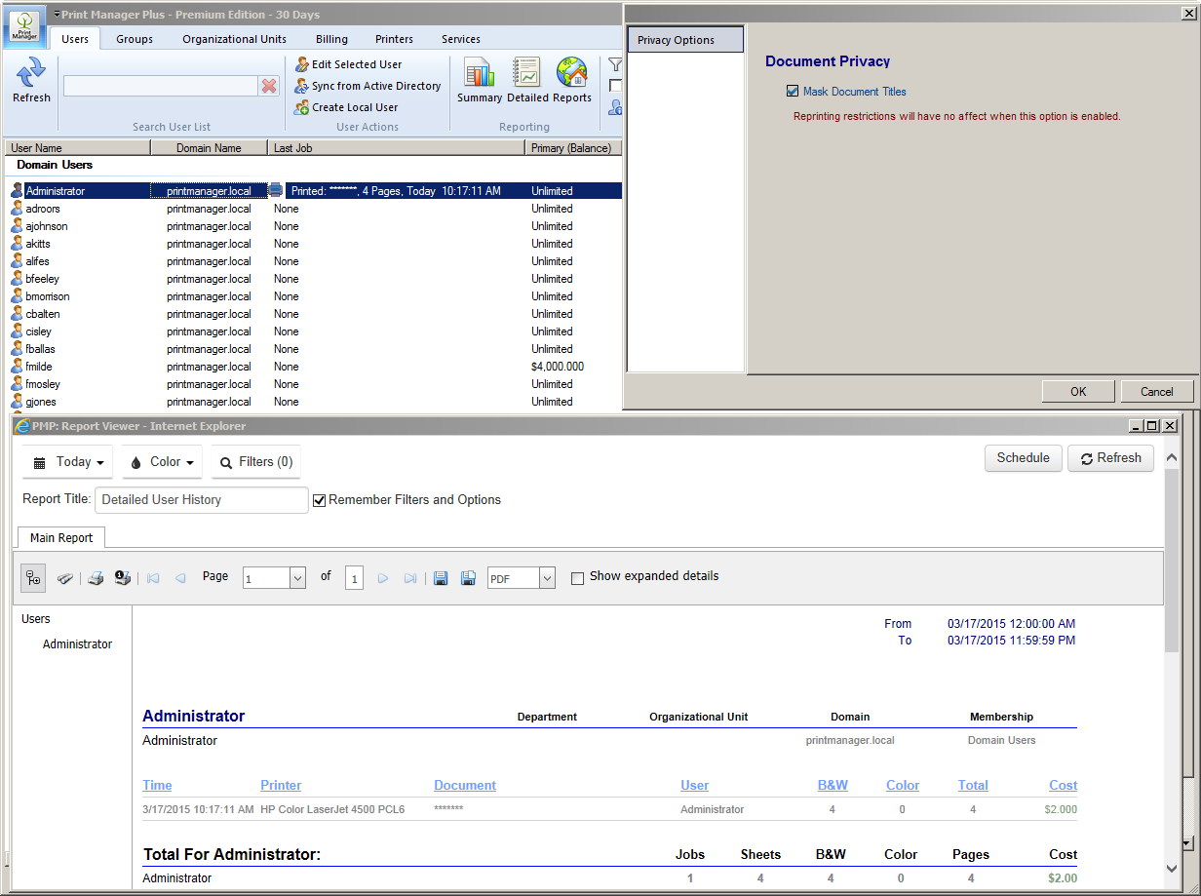Clear the user search box with red X

pyautogui.click(x=269, y=87)
